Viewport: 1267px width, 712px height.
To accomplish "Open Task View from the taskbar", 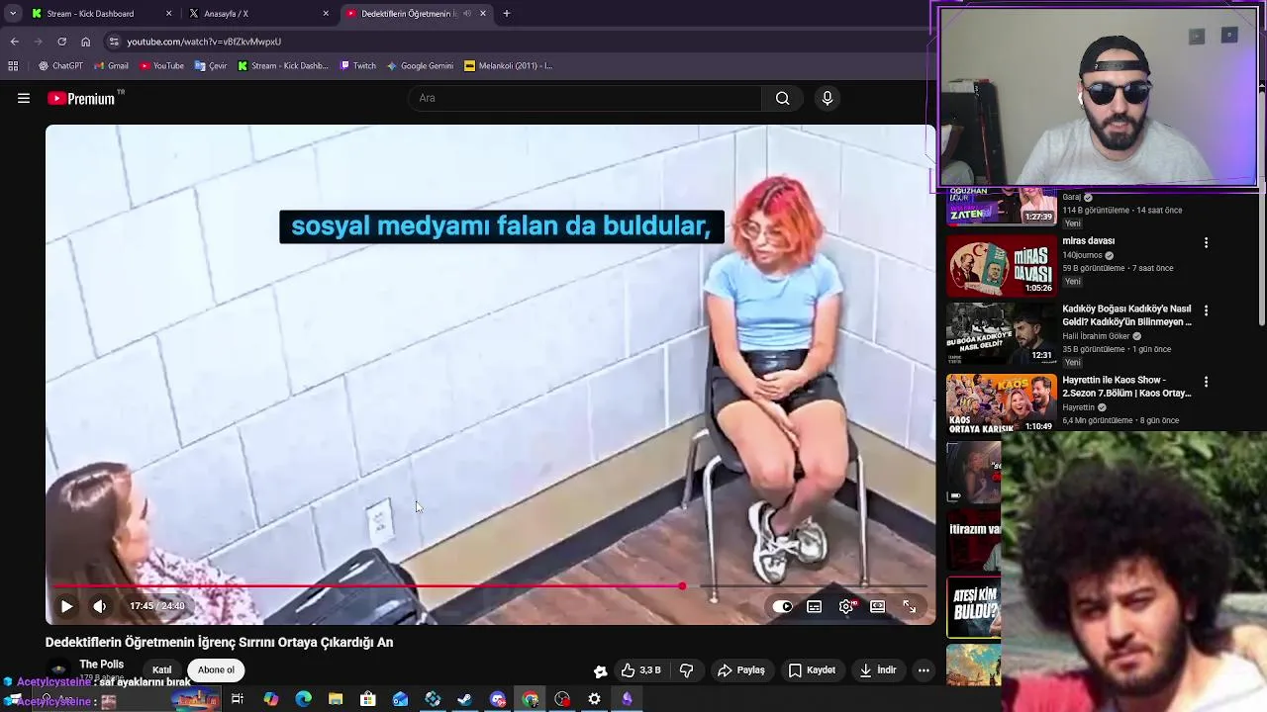I will tap(238, 699).
